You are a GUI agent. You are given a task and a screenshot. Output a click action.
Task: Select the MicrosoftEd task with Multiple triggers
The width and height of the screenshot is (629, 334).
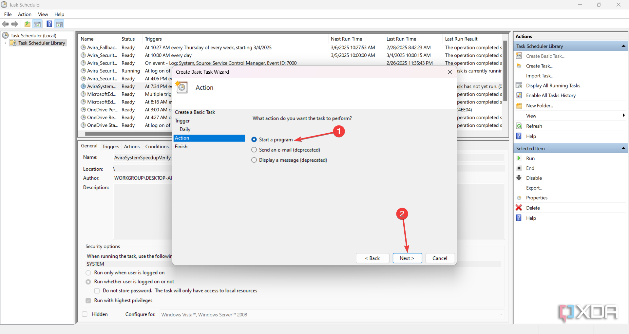(126, 94)
